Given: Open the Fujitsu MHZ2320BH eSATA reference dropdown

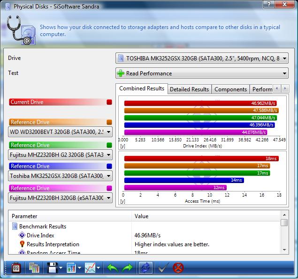Looking at the screenshot, I should [60, 198].
